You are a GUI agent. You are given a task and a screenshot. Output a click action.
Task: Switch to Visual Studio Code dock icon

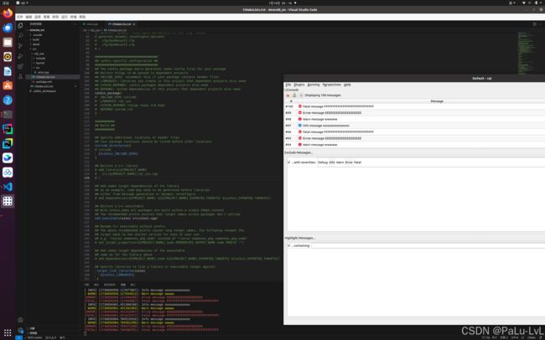8,187
